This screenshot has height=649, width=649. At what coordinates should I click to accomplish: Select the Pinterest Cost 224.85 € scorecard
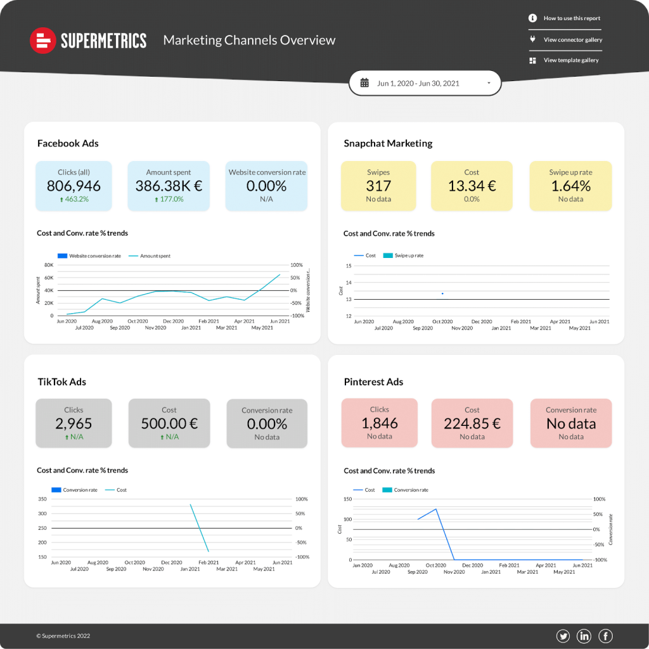click(x=472, y=423)
